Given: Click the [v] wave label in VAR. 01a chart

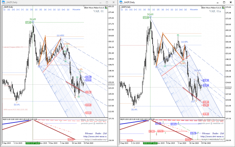Looking at the screenshot, I should tap(140, 9).
